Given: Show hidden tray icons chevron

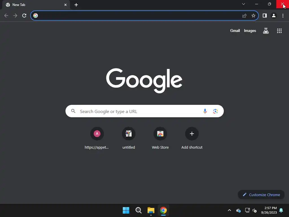Looking at the screenshot, I should pyautogui.click(x=229, y=210).
